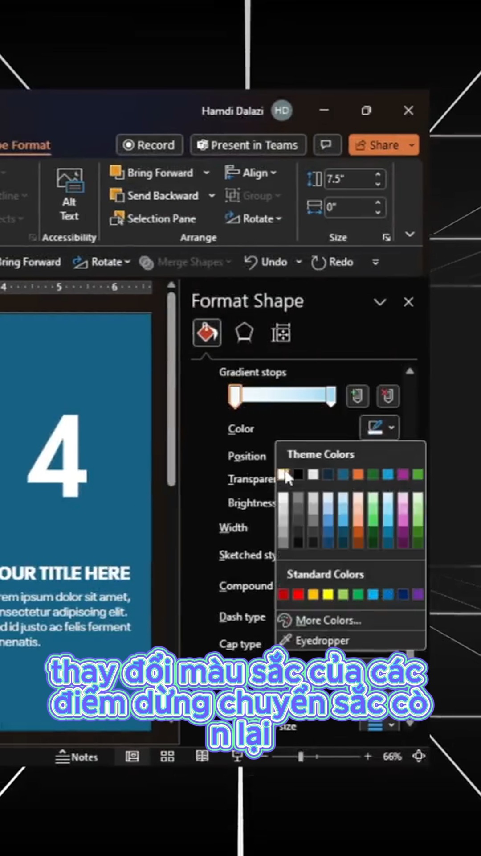
Task: Click Bring Forward in the ribbon
Action: pyautogui.click(x=151, y=173)
